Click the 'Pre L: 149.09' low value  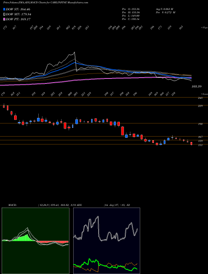click(x=131, y=16)
